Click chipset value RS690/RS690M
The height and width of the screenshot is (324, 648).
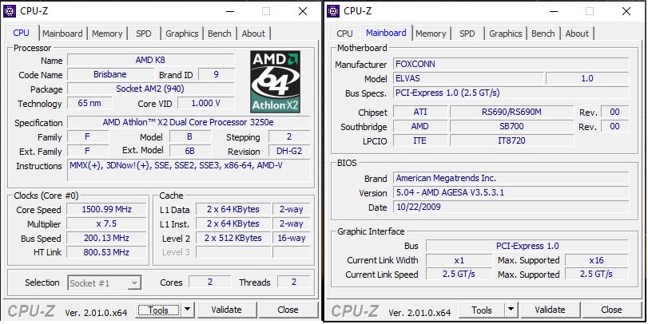point(511,112)
